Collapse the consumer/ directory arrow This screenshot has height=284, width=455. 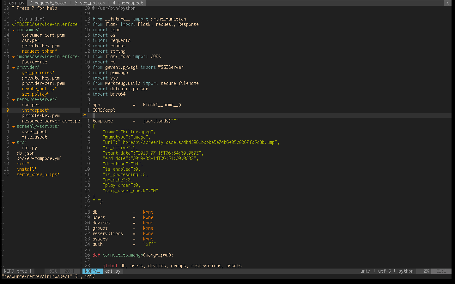14,30
